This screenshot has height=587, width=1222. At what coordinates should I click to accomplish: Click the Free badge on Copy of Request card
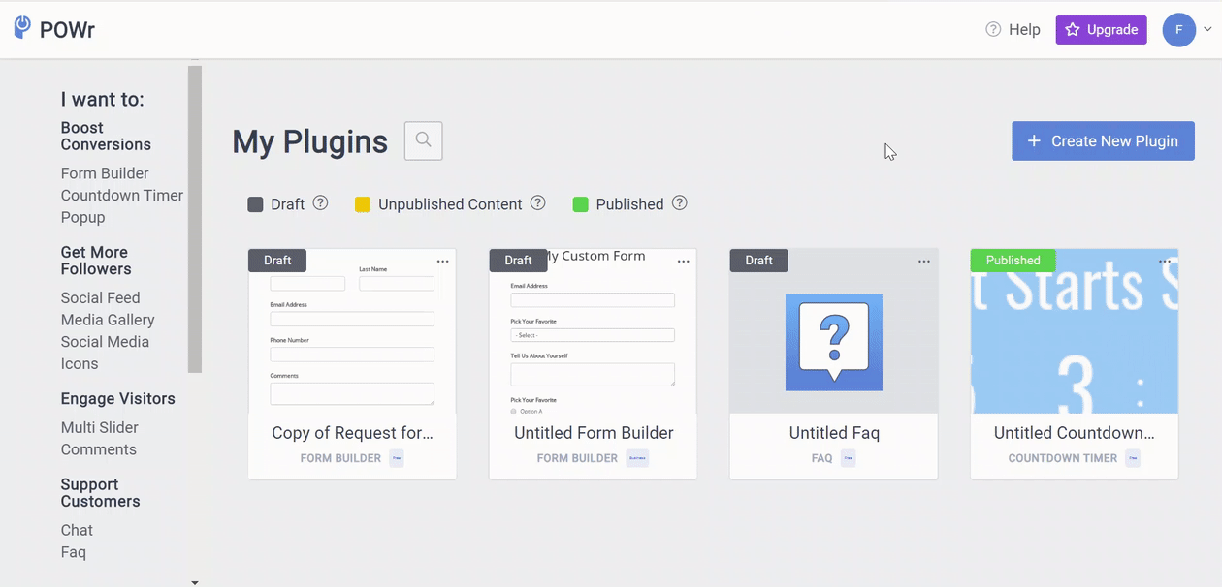pyautogui.click(x=397, y=458)
